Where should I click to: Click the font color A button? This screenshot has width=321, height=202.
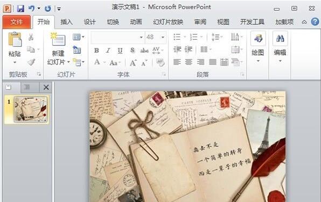[97, 62]
